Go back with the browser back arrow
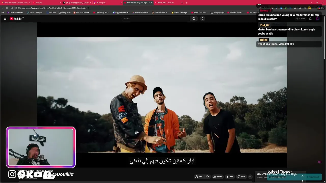This screenshot has height=183, width=326. pos(3,8)
